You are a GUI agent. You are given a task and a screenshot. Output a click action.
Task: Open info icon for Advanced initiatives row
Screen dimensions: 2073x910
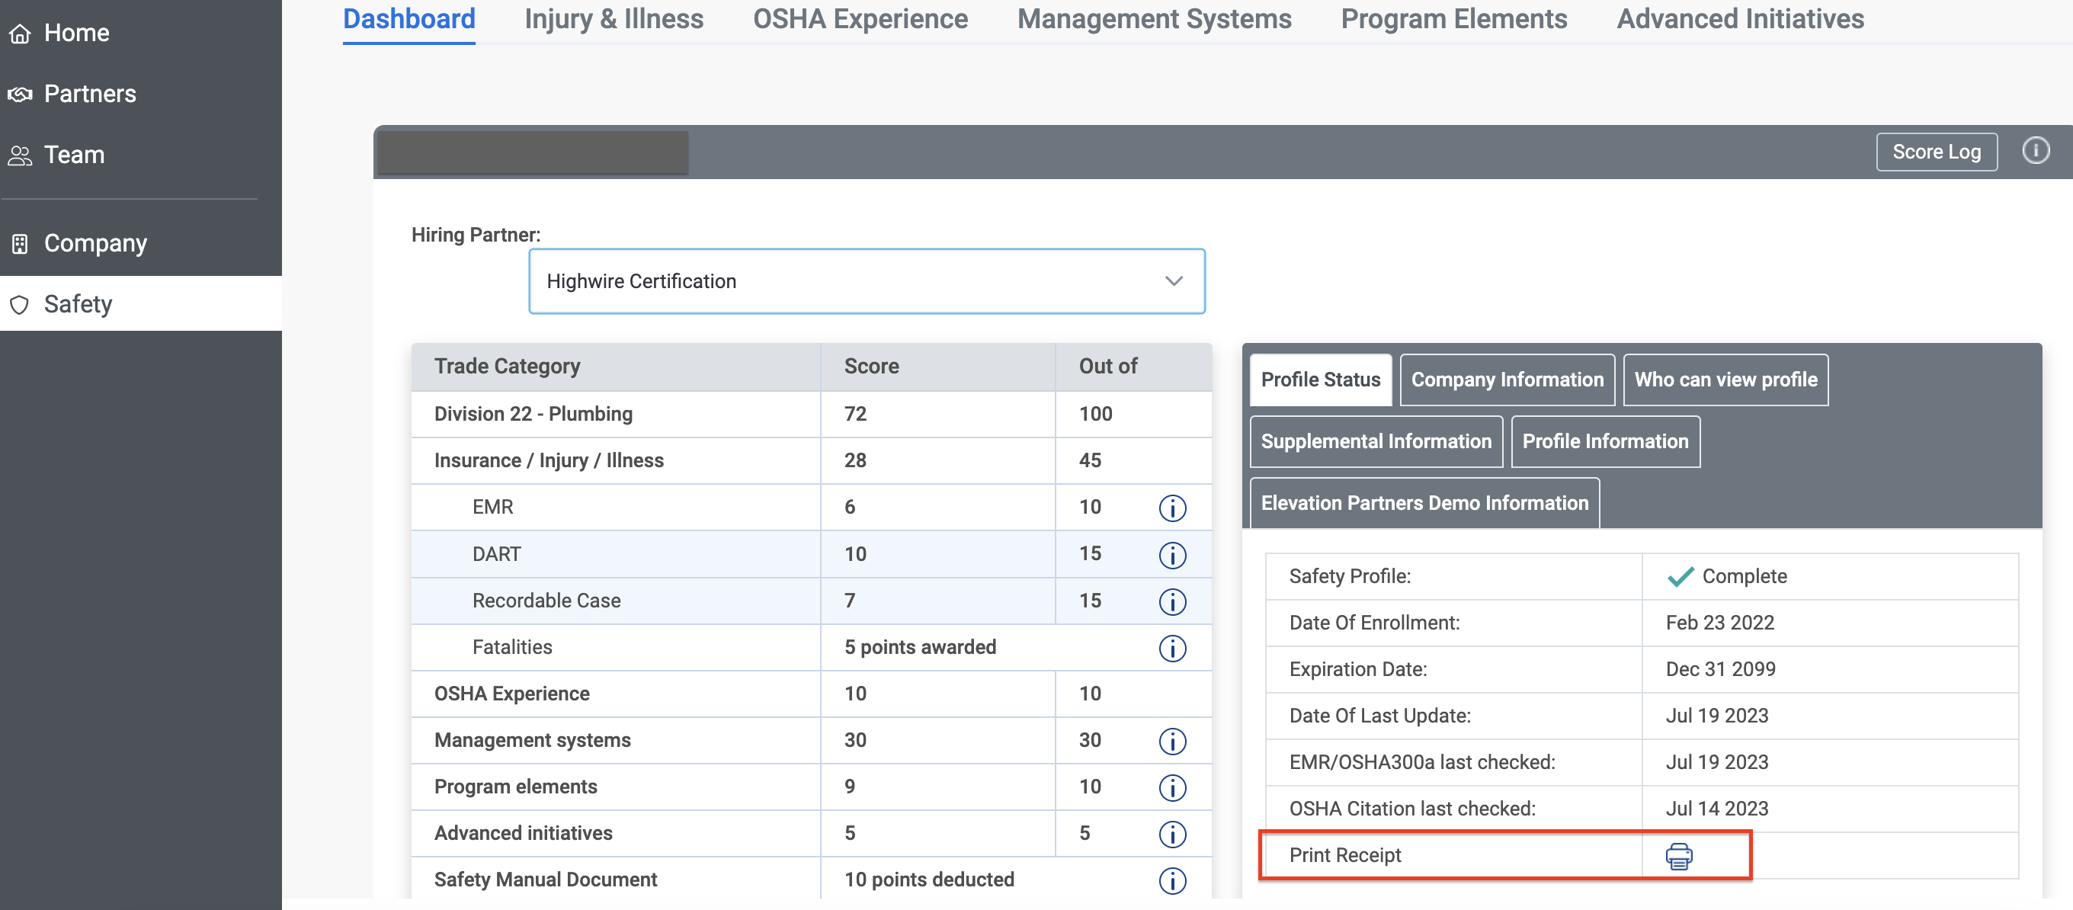pyautogui.click(x=1171, y=835)
